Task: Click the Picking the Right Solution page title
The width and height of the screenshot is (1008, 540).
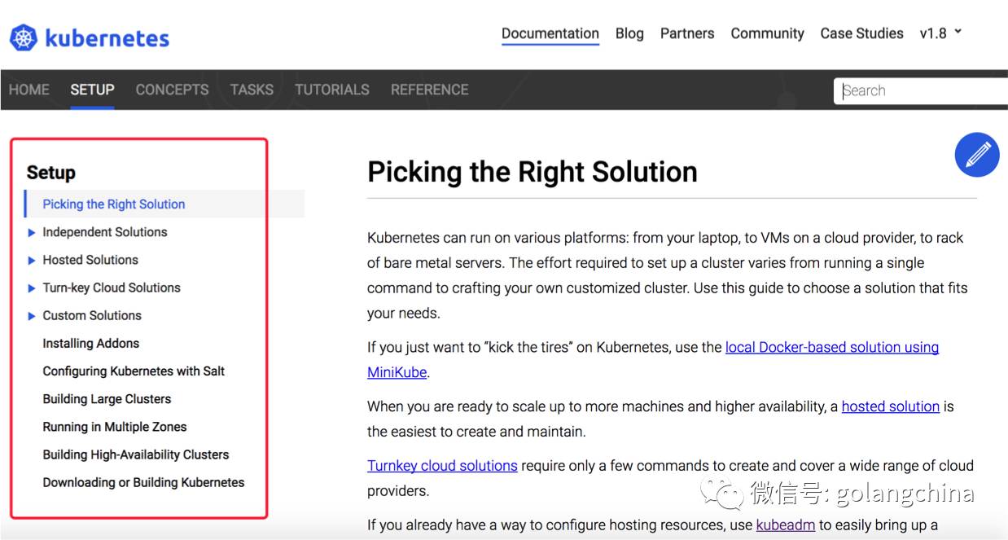Action: [532, 172]
